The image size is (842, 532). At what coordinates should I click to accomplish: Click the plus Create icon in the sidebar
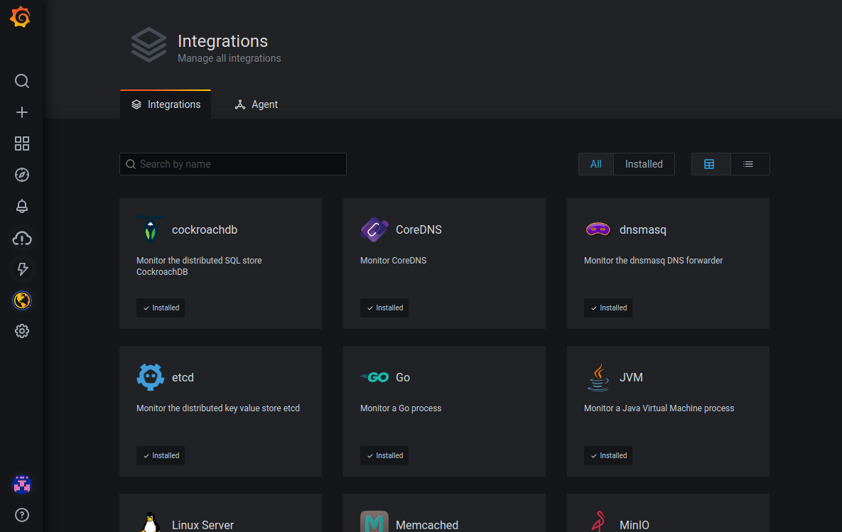click(x=22, y=112)
